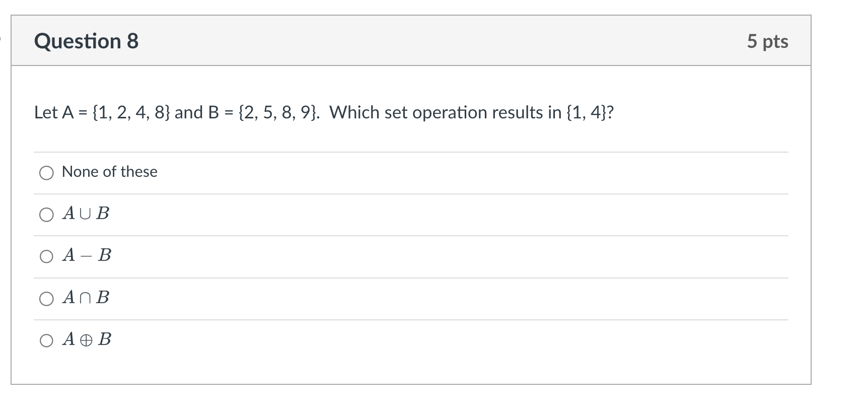Click inside the question answer area
The height and width of the screenshot is (407, 866).
403,227
